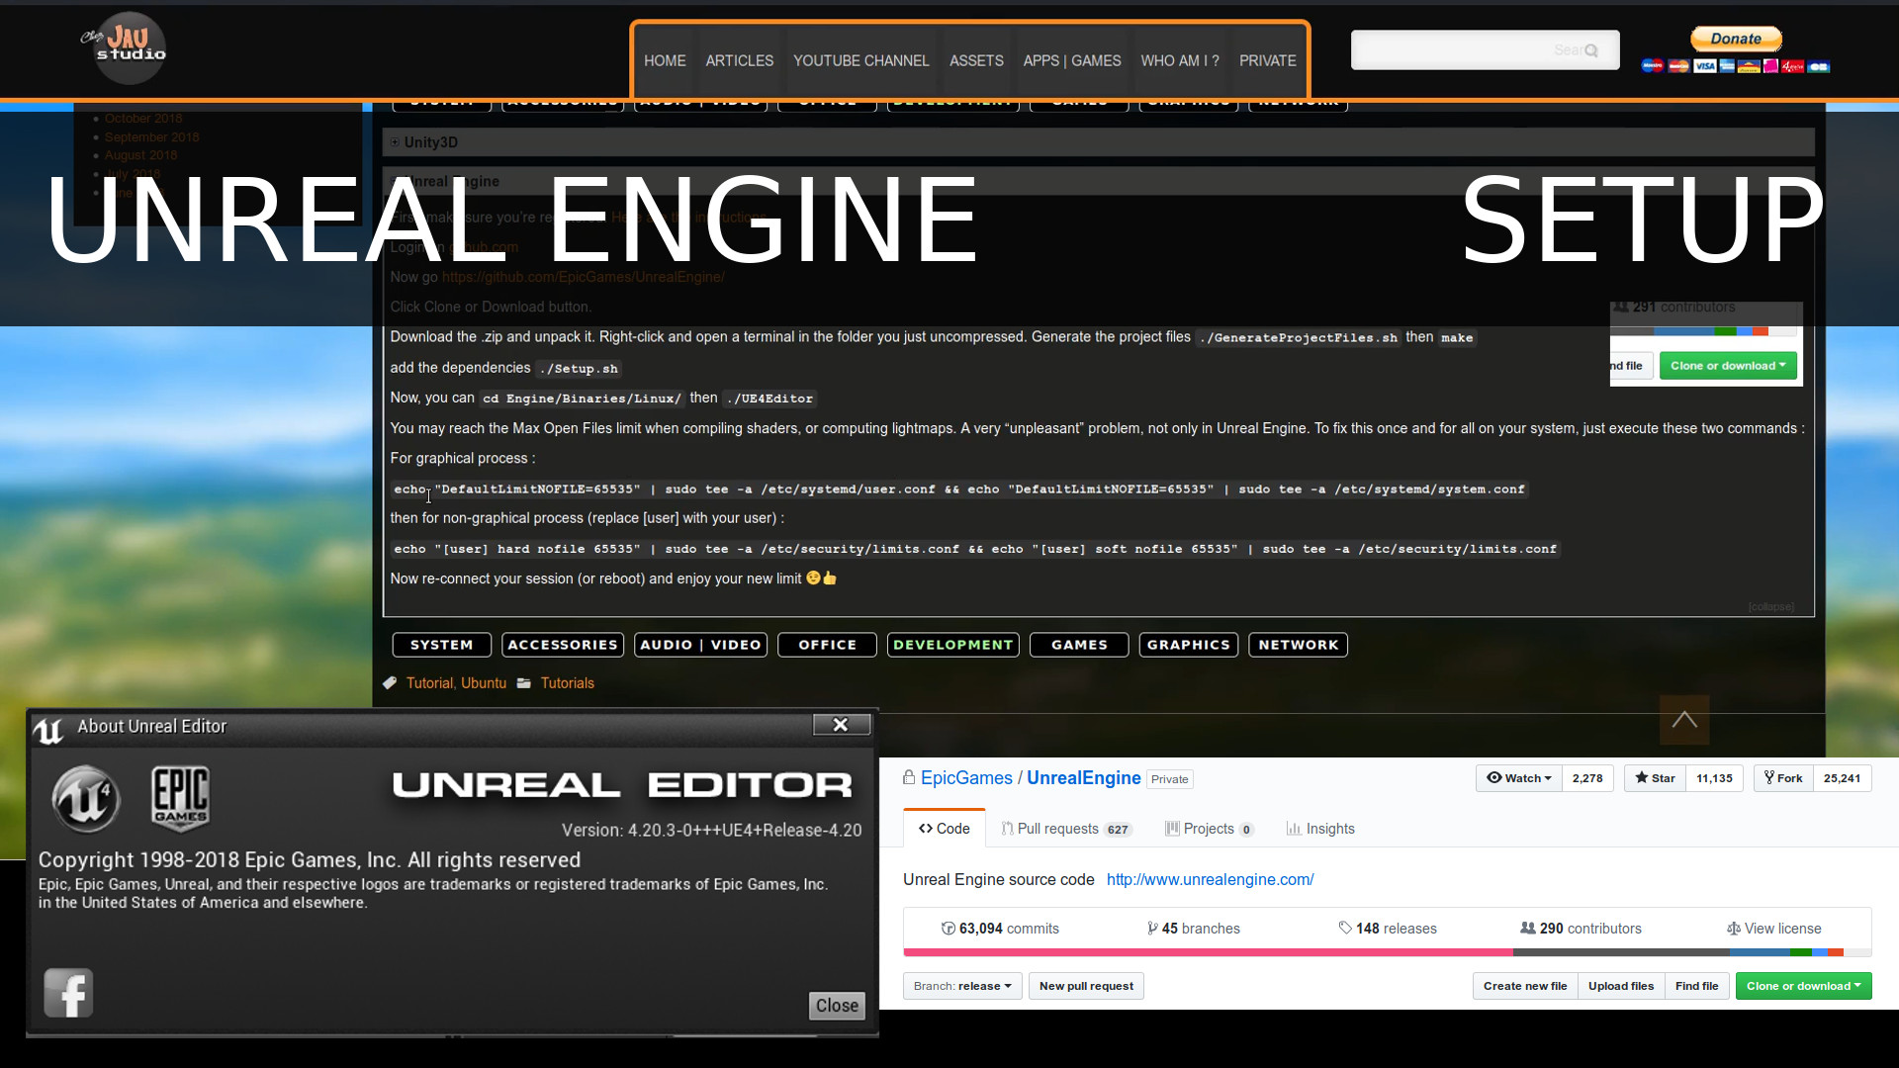Select the DEVELOPMENT category button
The height and width of the screenshot is (1068, 1899).
(952, 645)
